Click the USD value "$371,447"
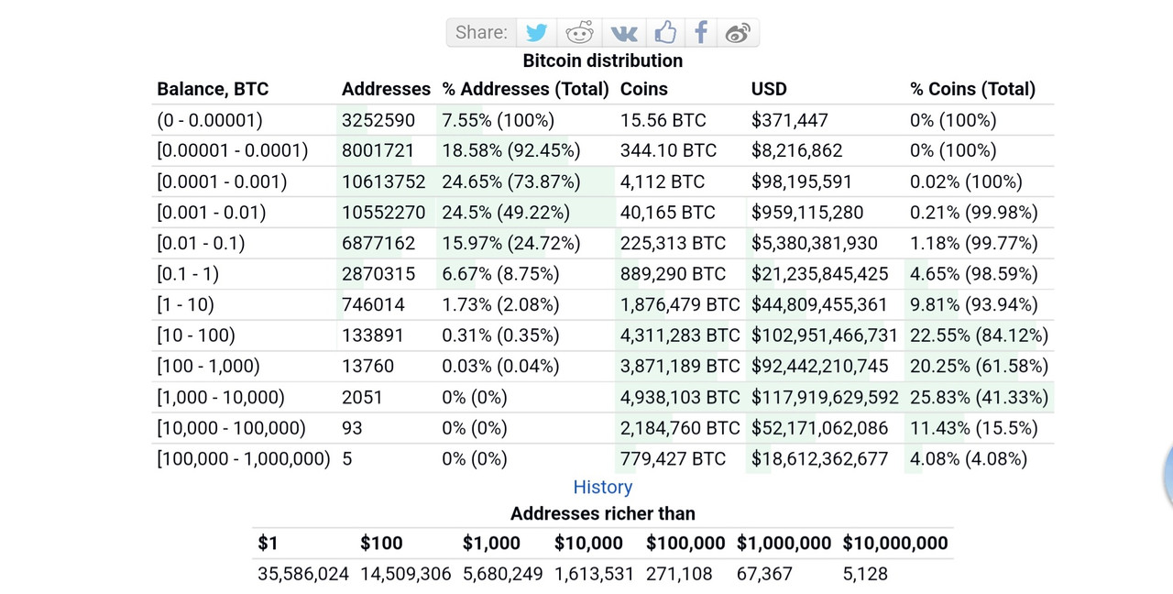The width and height of the screenshot is (1173, 594). click(x=790, y=120)
